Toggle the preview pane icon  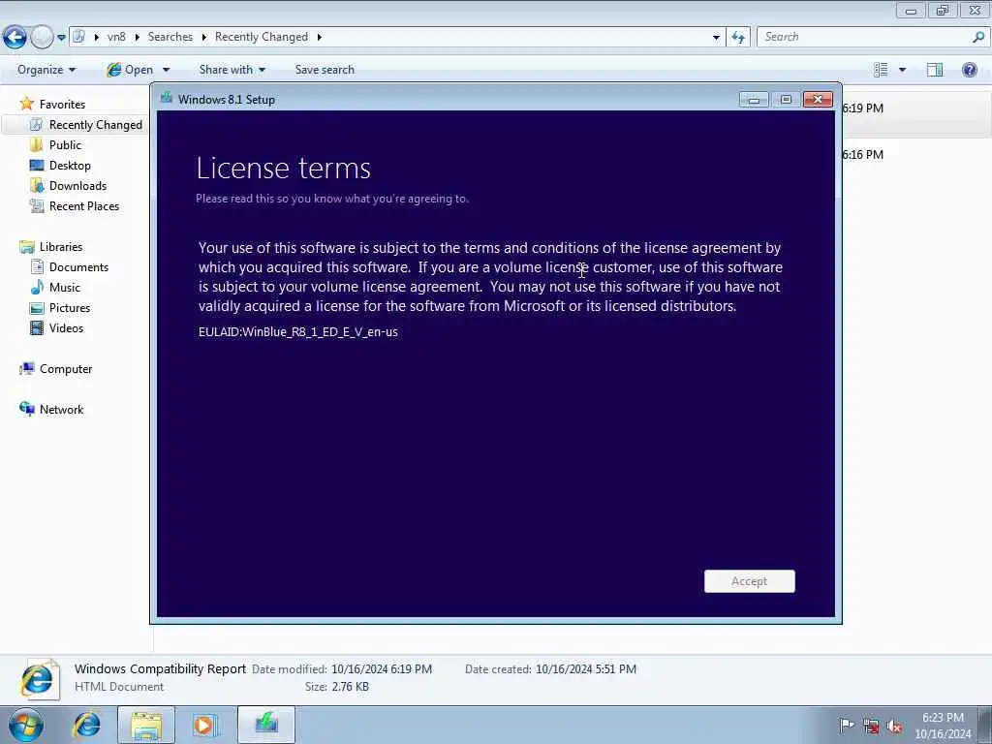tap(935, 70)
